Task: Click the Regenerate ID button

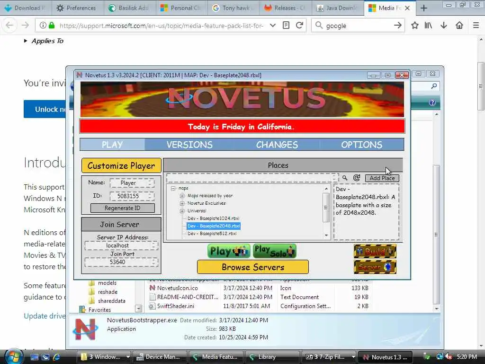Action: click(123, 208)
